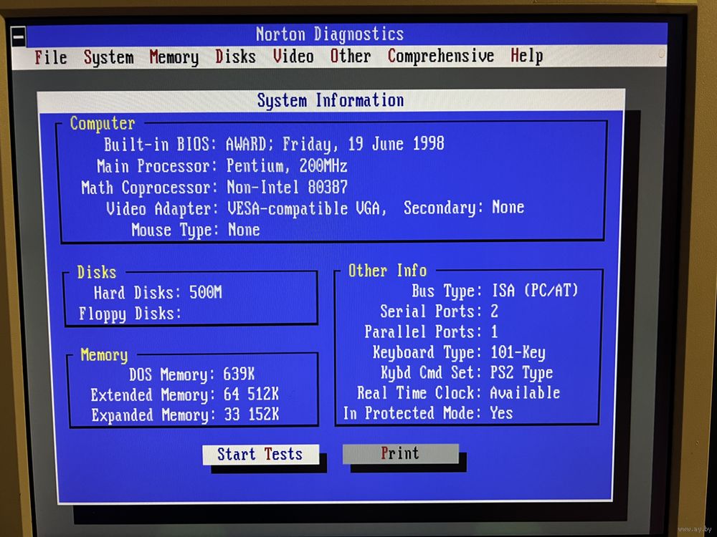Viewport: 717px width, 537px height.
Task: Click the Serial Ports value 2
Action: pyautogui.click(x=494, y=311)
